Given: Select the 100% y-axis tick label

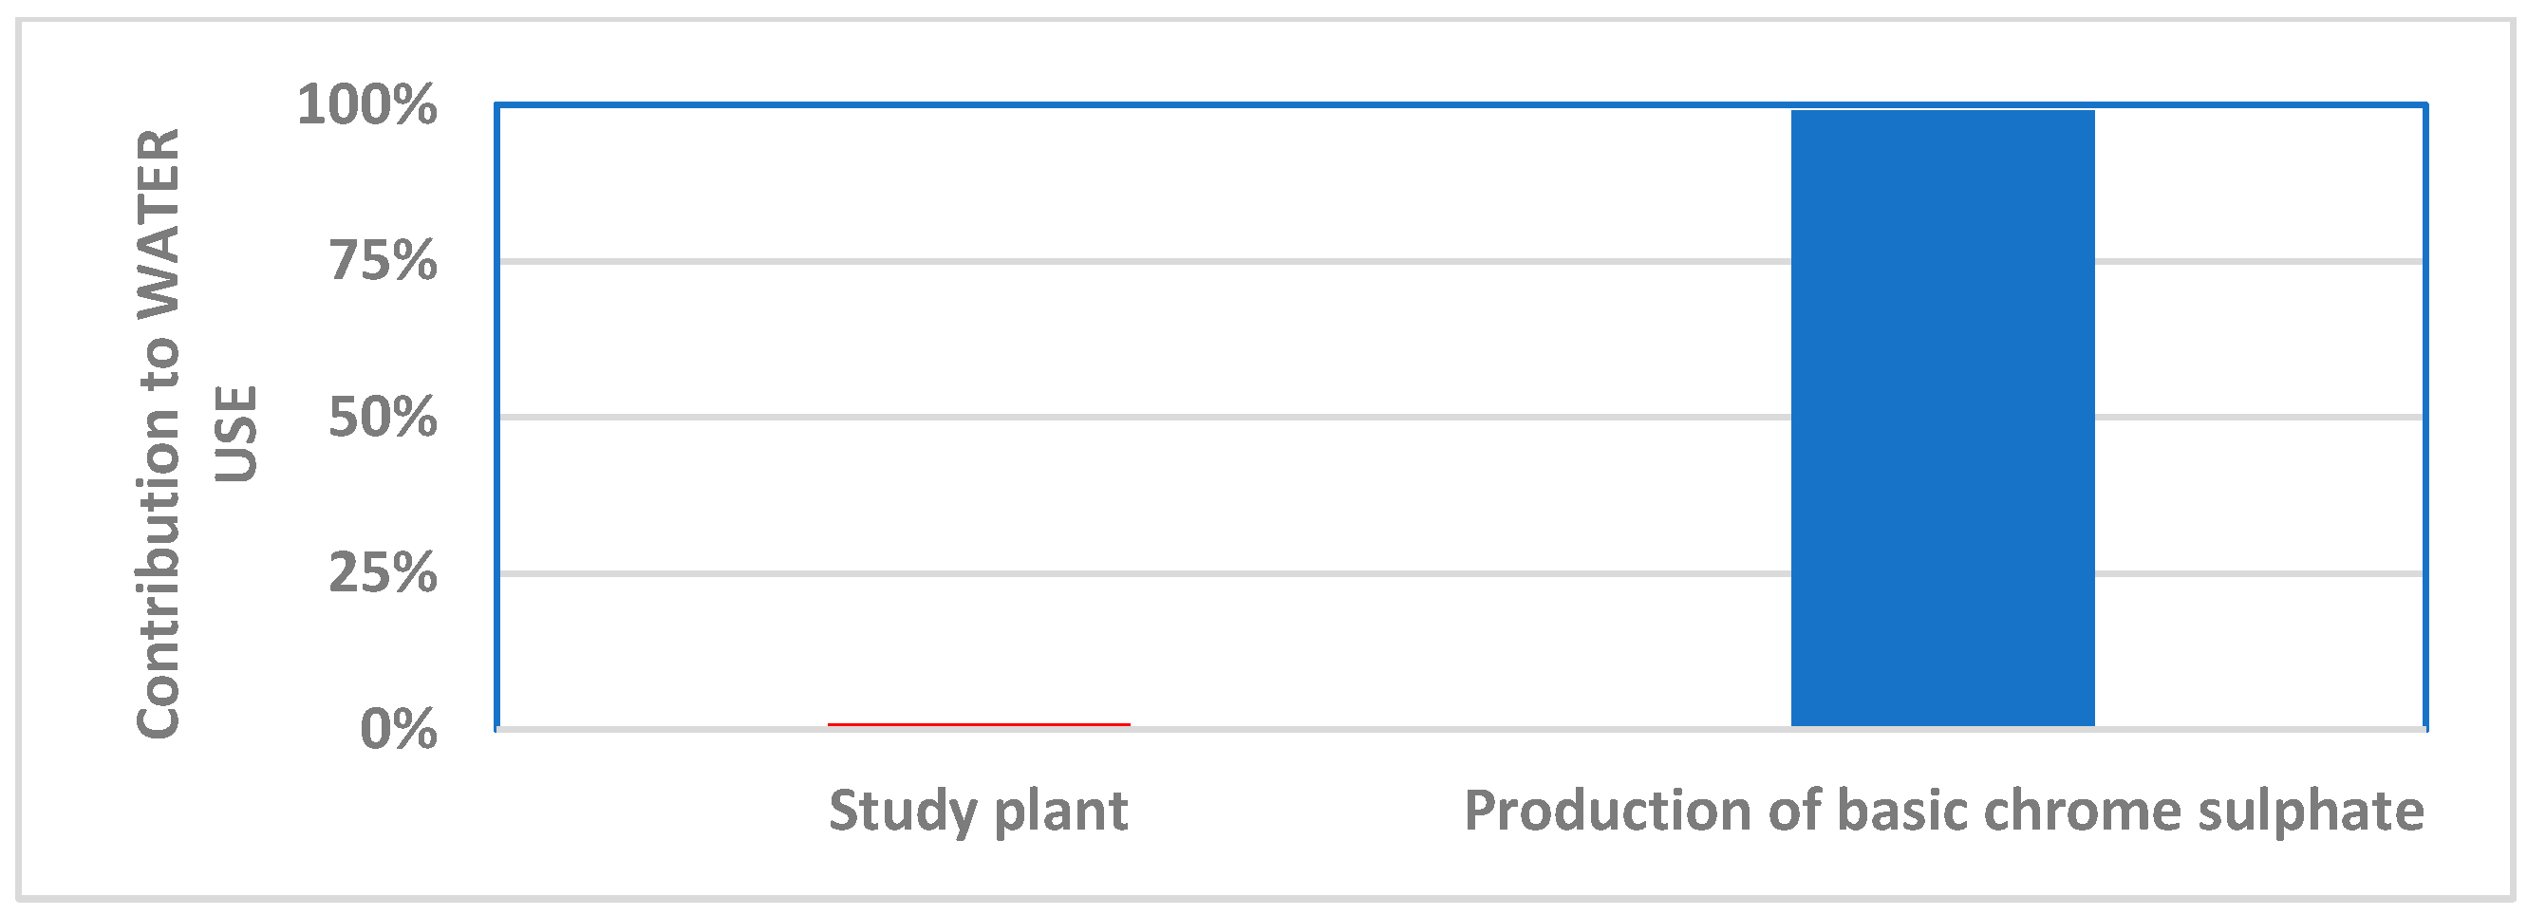Looking at the screenshot, I should (366, 105).
